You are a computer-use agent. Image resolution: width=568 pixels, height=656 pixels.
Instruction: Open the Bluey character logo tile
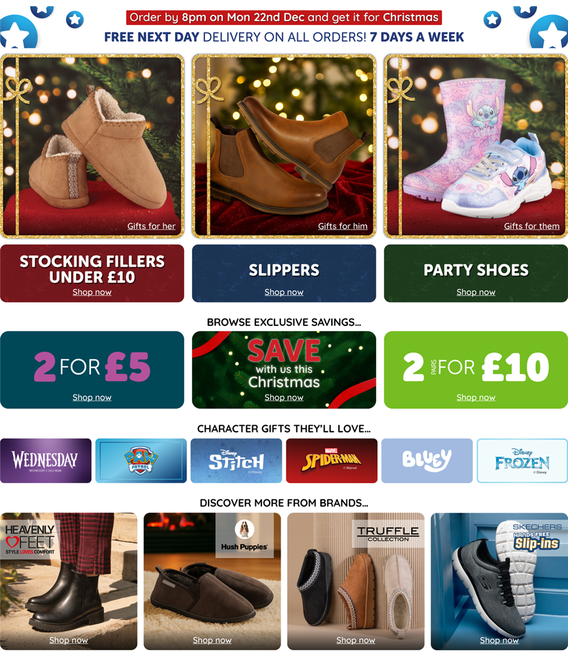coord(427,460)
